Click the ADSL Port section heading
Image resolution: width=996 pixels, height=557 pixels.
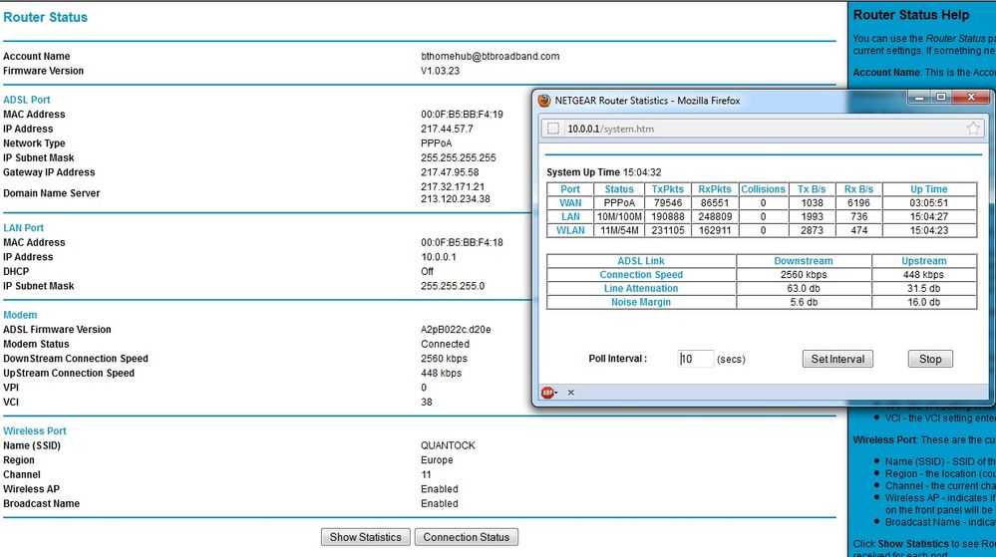pos(27,100)
